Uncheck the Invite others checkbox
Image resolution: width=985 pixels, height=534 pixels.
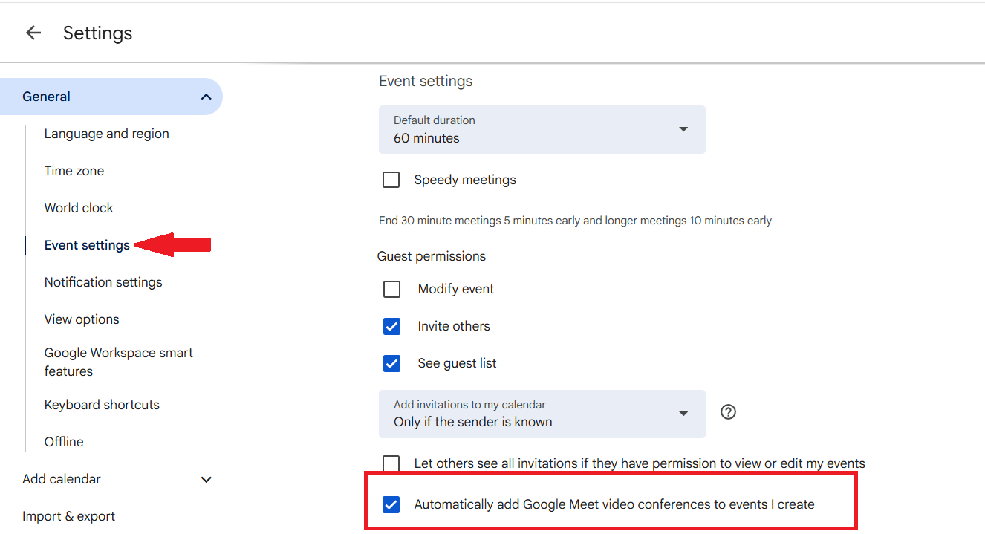391,326
